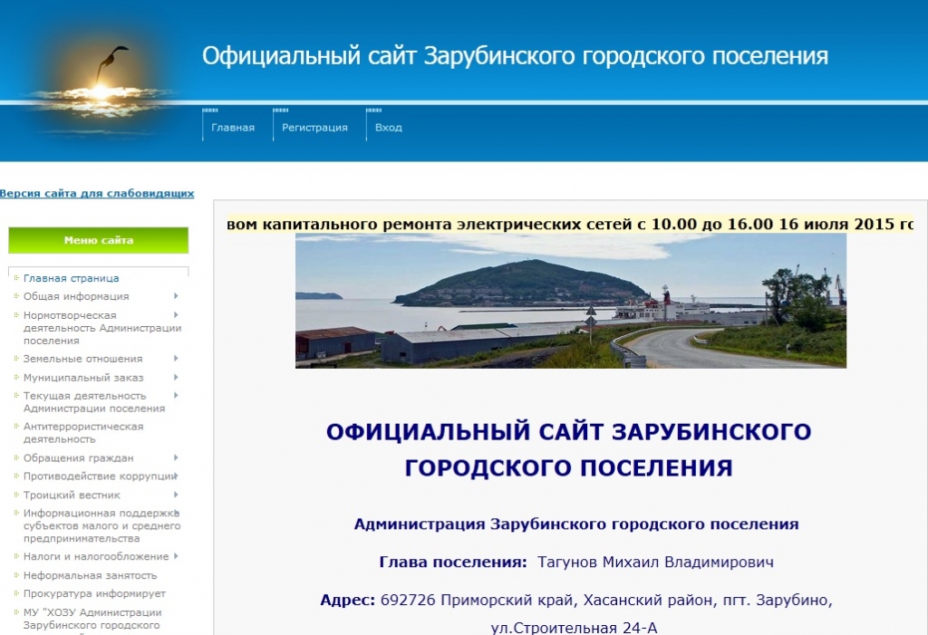928x635 pixels.
Task: Click the port panorama banner image
Action: click(570, 301)
